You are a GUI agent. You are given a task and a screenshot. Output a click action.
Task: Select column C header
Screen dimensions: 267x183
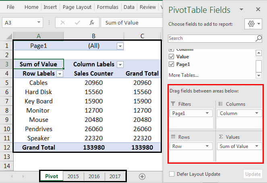[142, 36]
